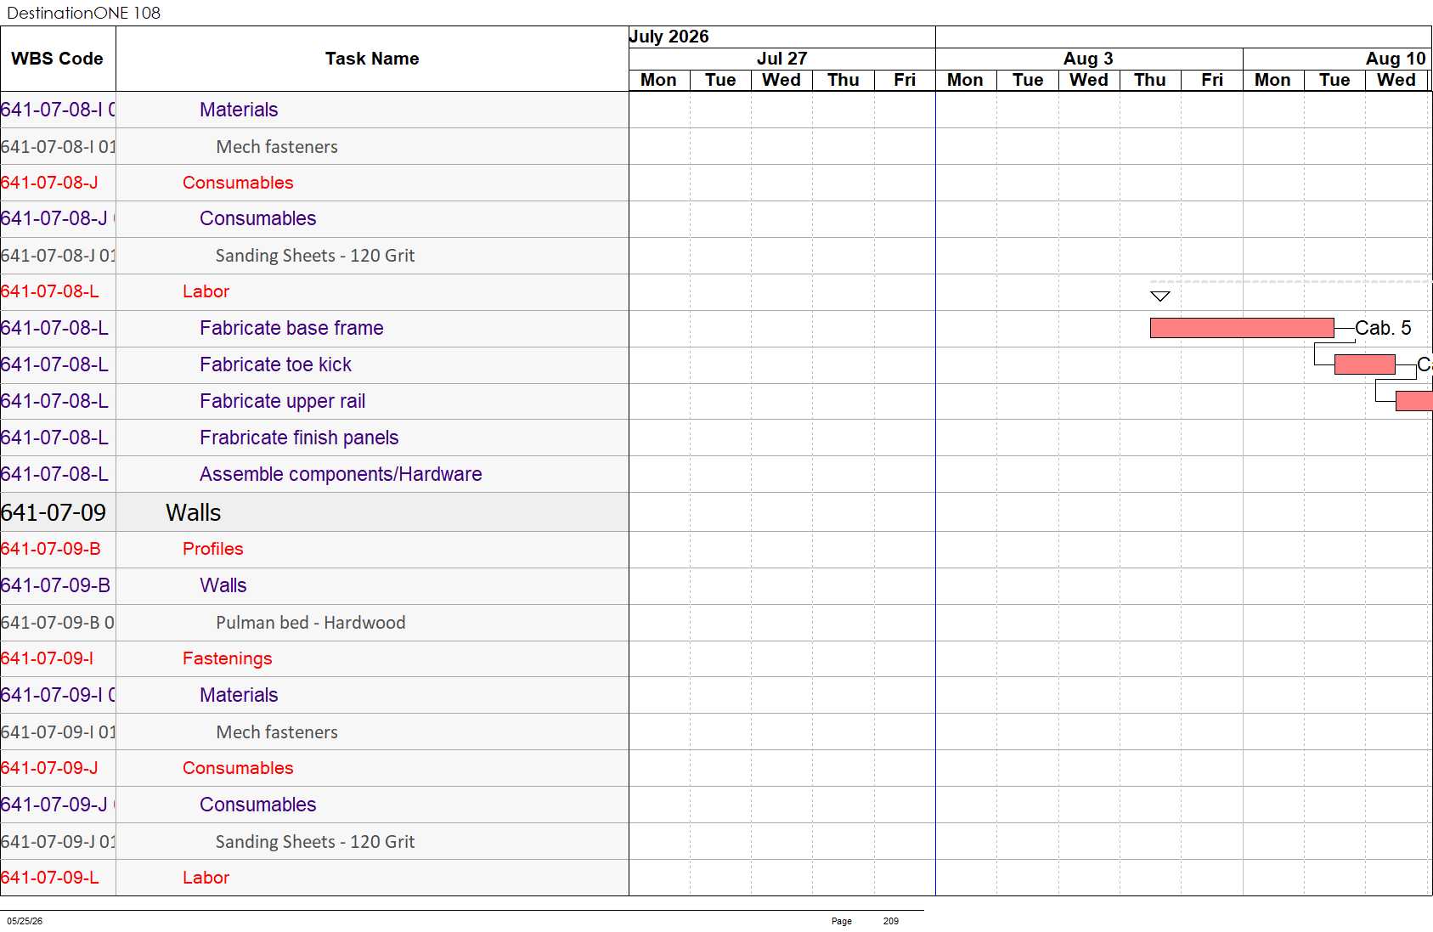1433x932 pixels.
Task: Click the Fri day header under Aug 3
Action: pos(1211,80)
